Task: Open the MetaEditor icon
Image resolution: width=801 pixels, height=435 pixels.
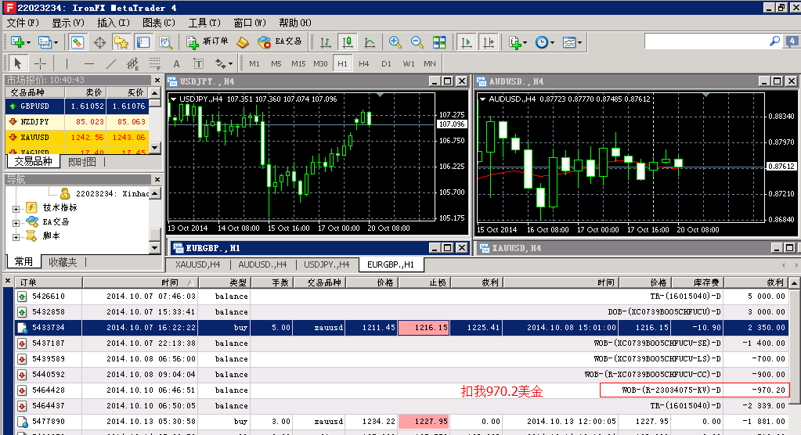Action: point(243,42)
